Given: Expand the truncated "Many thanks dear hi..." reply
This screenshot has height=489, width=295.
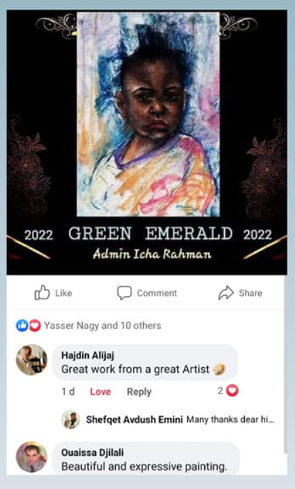Looking at the screenshot, I should coord(231,419).
